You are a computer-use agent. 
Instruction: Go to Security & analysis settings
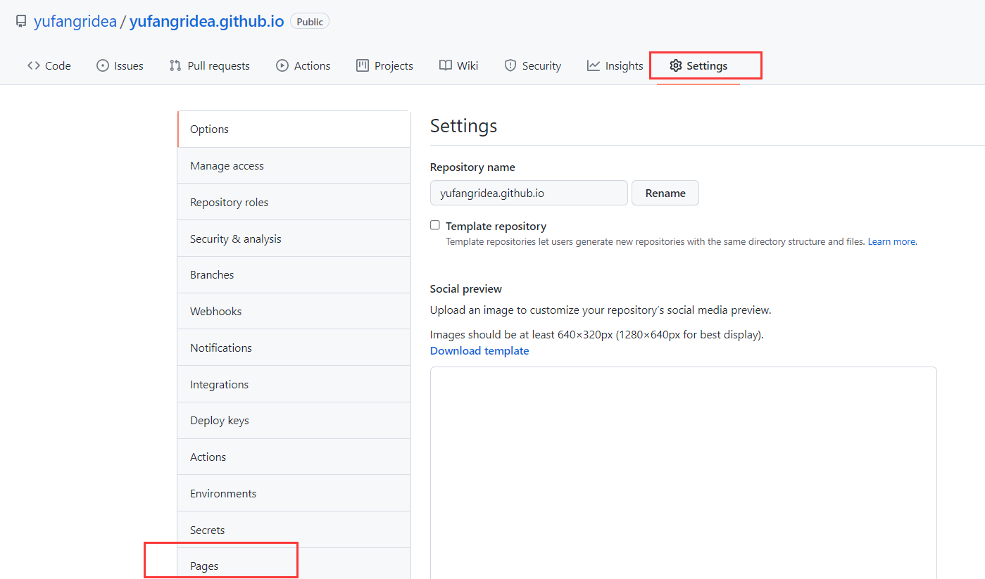294,238
